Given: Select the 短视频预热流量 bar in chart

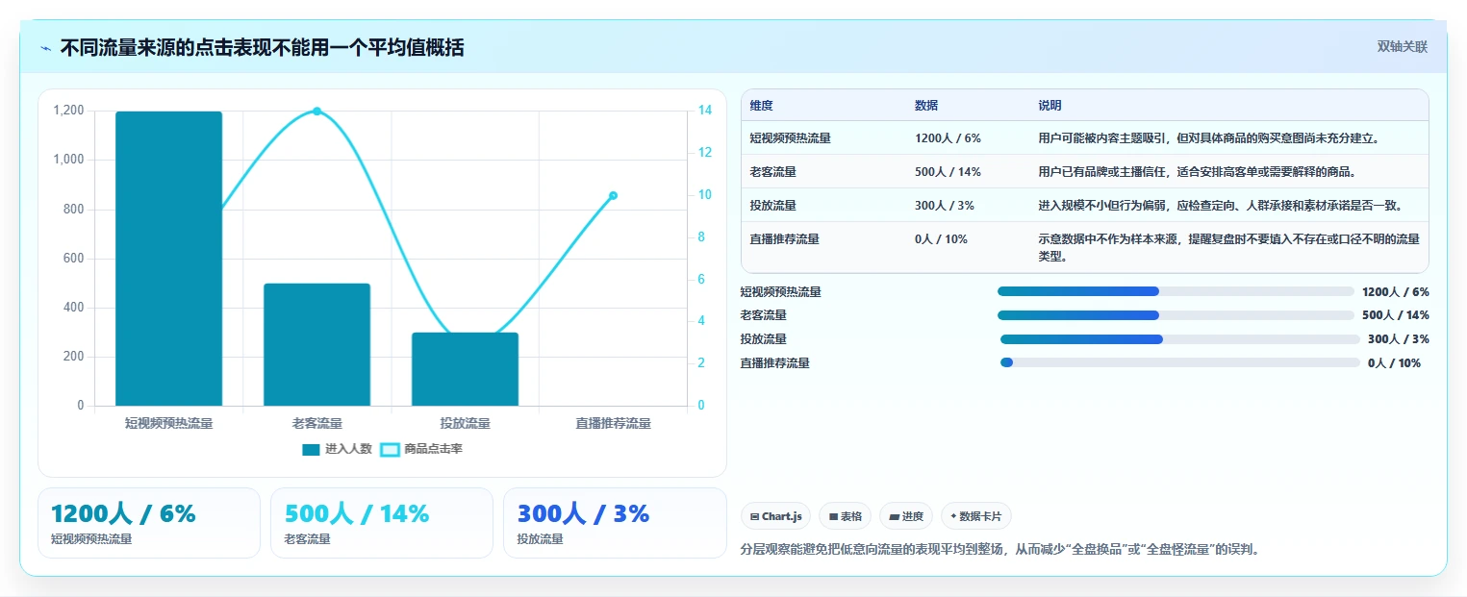Looking at the screenshot, I should pos(168,259).
